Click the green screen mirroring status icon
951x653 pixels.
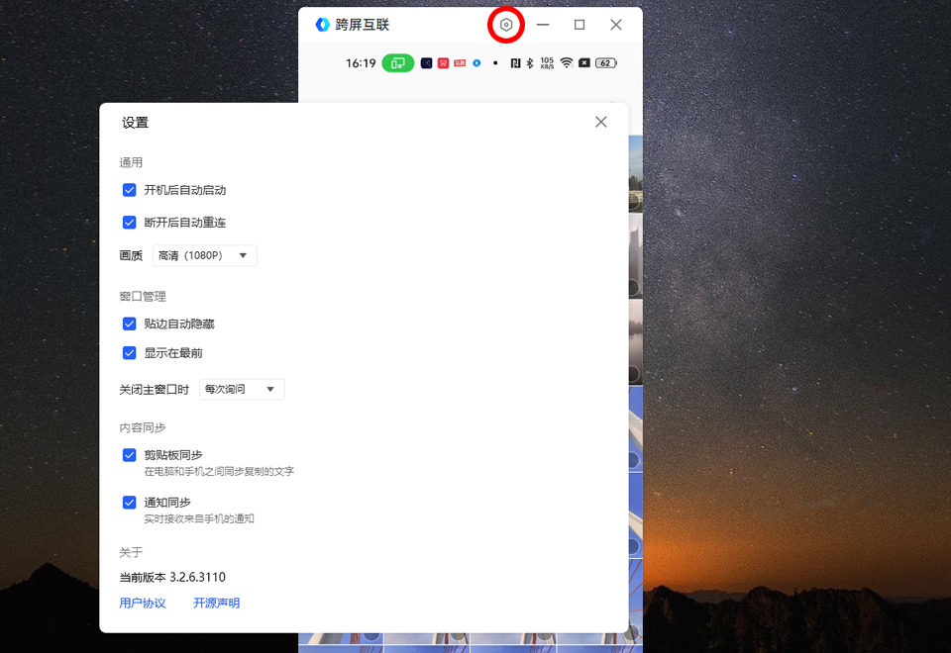click(x=397, y=62)
